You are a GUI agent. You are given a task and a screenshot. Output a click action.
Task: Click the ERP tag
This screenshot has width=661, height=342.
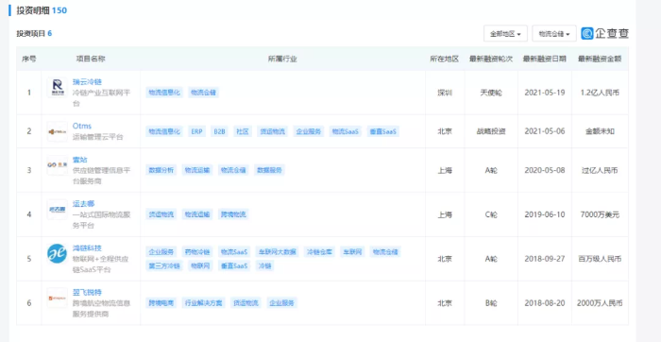point(196,131)
